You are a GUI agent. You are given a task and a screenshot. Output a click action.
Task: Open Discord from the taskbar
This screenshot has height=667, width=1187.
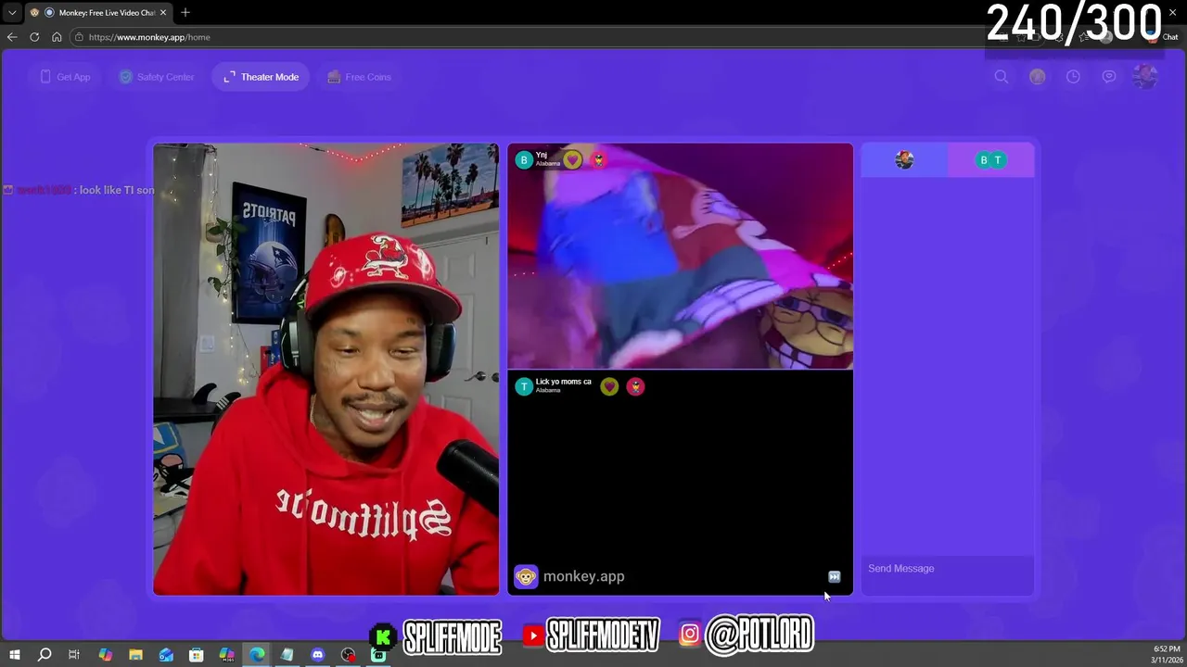pyautogui.click(x=317, y=655)
